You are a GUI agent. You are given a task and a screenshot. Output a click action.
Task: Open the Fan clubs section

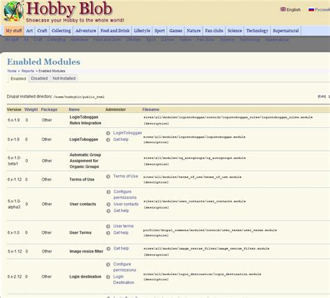pyautogui.click(x=214, y=31)
